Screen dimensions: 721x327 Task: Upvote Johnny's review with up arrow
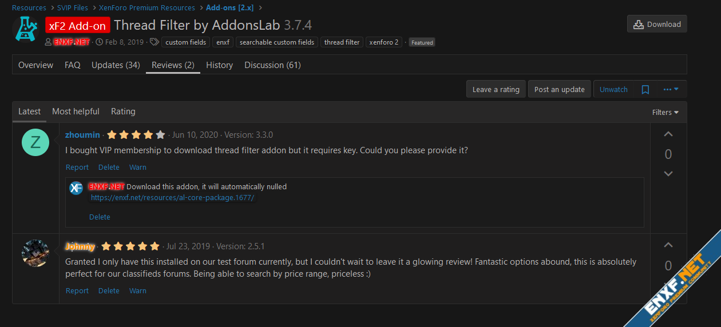tap(668, 245)
